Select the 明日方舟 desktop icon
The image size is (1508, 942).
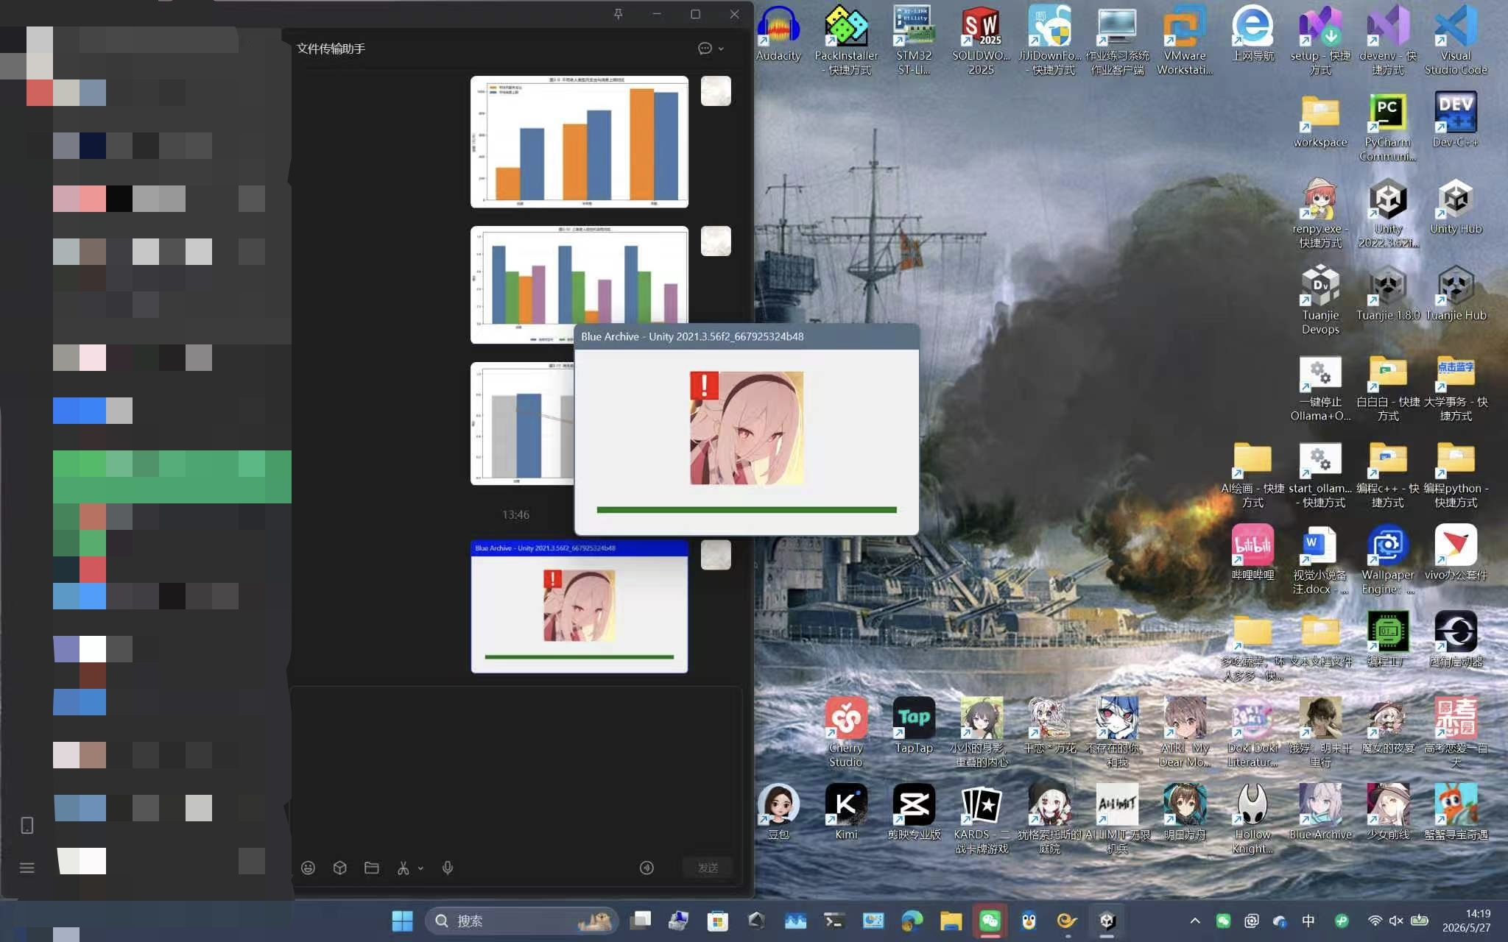(x=1185, y=812)
